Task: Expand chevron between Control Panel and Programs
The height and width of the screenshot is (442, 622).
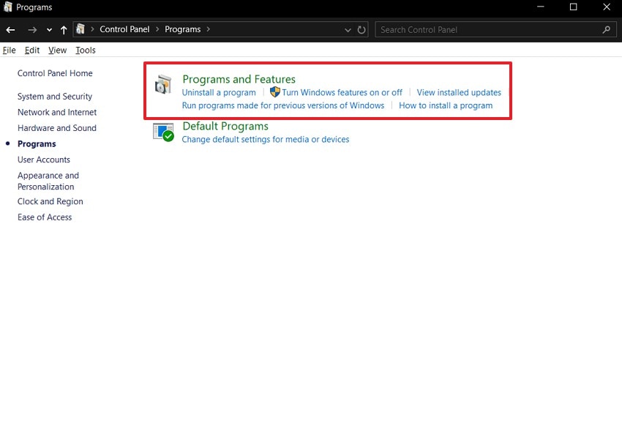Action: 157,29
